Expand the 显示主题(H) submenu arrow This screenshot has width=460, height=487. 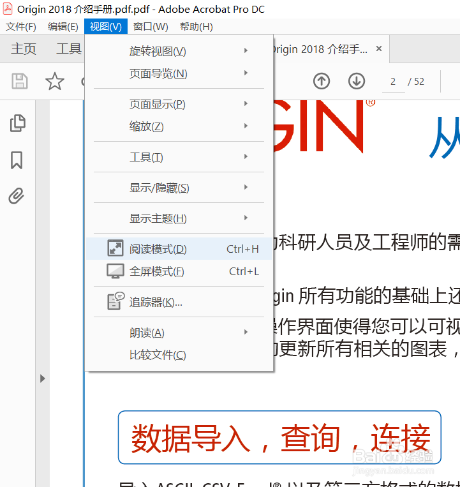(246, 218)
